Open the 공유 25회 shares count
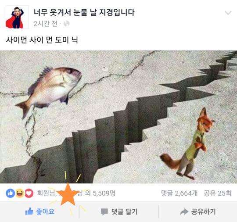This screenshot has width=237, height=222. 218,193
